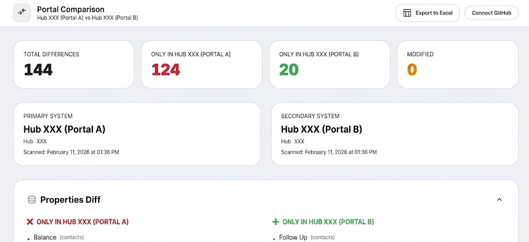Select the Only in Portal B 20 card
The image size is (529, 242).
330,64
